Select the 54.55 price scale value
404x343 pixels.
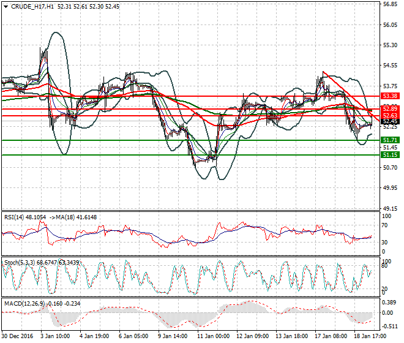coord(390,66)
